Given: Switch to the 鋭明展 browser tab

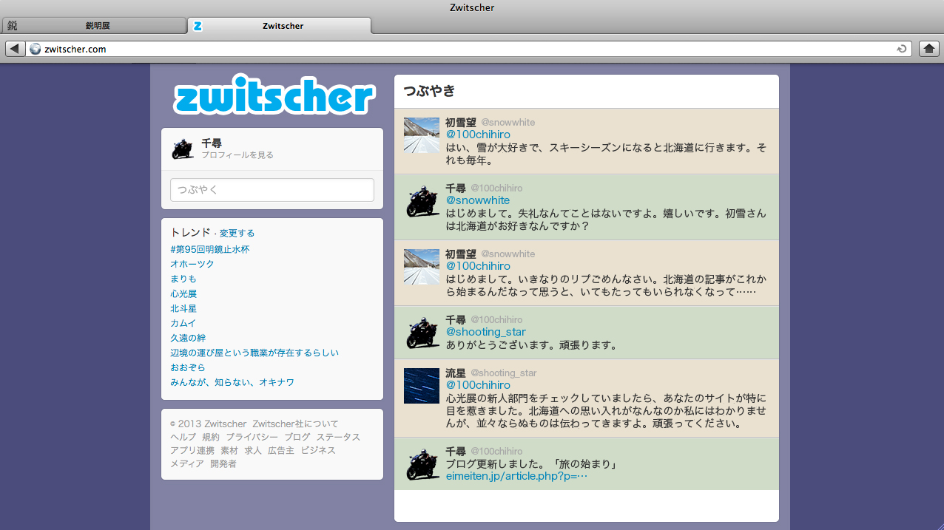Looking at the screenshot, I should (93, 26).
